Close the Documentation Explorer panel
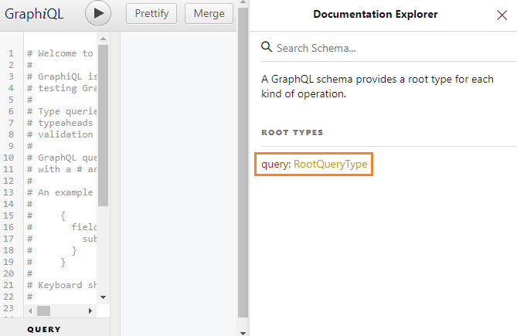The height and width of the screenshot is (336, 517). click(x=502, y=15)
